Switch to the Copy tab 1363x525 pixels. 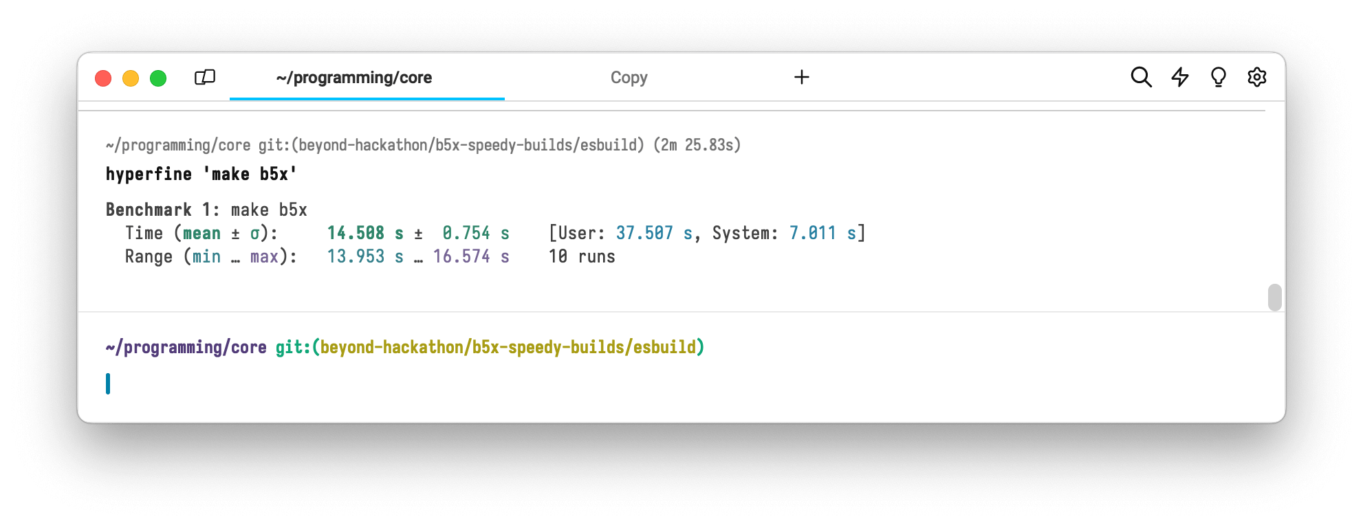click(627, 77)
